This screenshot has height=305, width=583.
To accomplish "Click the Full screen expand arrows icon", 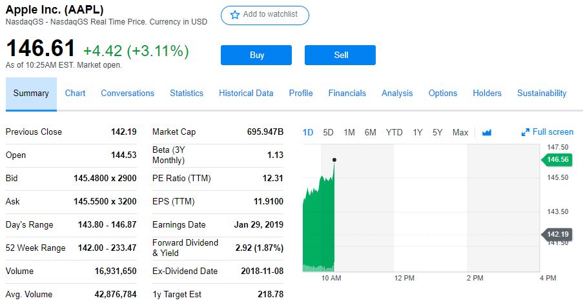I will 525,132.
